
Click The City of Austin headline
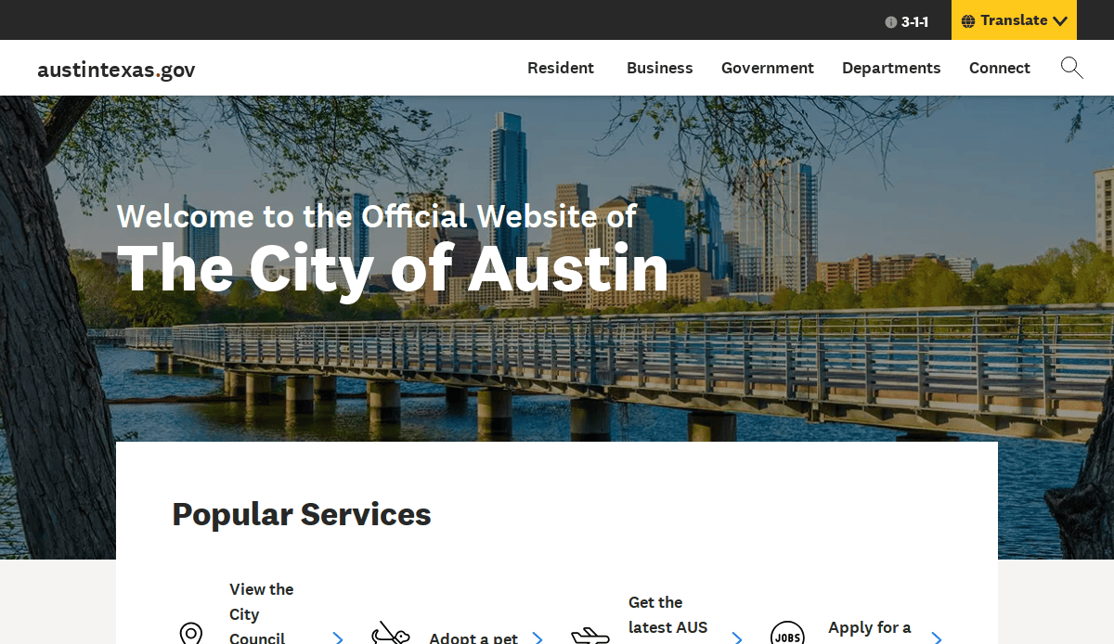tap(393, 269)
